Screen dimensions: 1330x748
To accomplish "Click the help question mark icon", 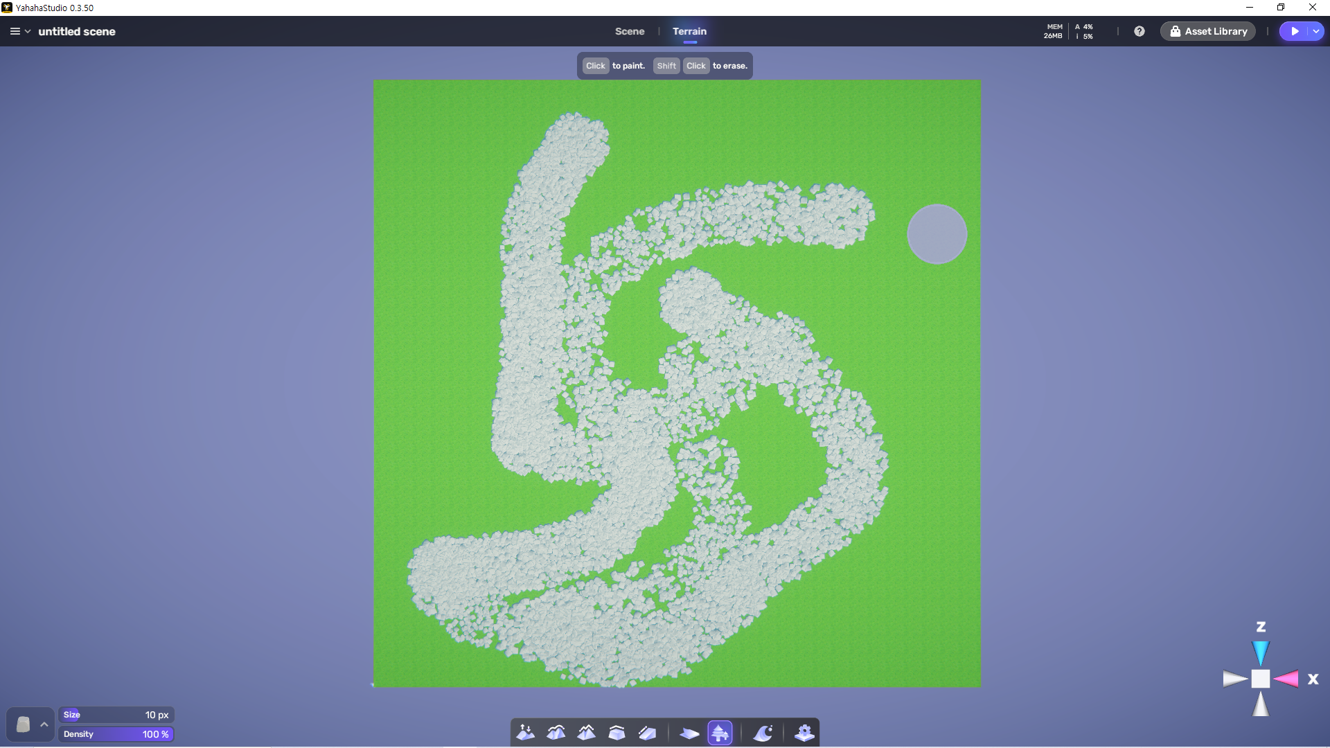I will point(1140,31).
